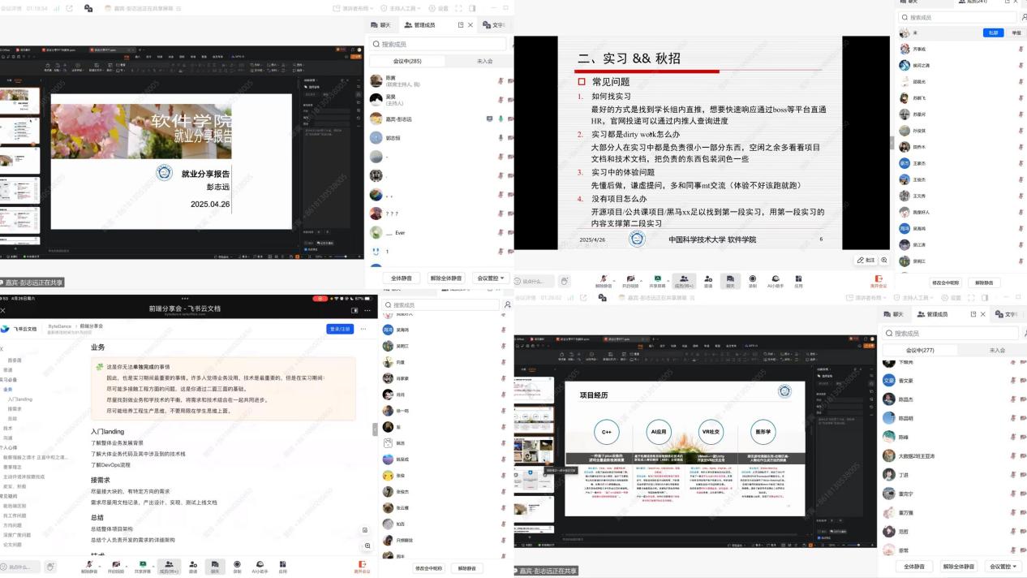
Task: Toggle muted mic icon on 齐事成 row
Action: click(x=1021, y=50)
